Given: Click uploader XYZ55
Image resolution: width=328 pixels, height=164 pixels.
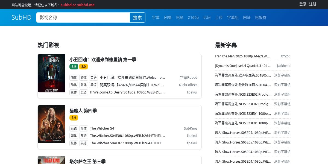Looking at the screenshot, I should pyautogui.click(x=286, y=56).
